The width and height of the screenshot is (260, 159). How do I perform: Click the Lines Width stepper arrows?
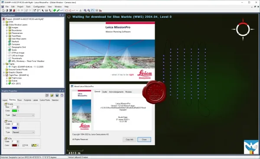click(18, 124)
